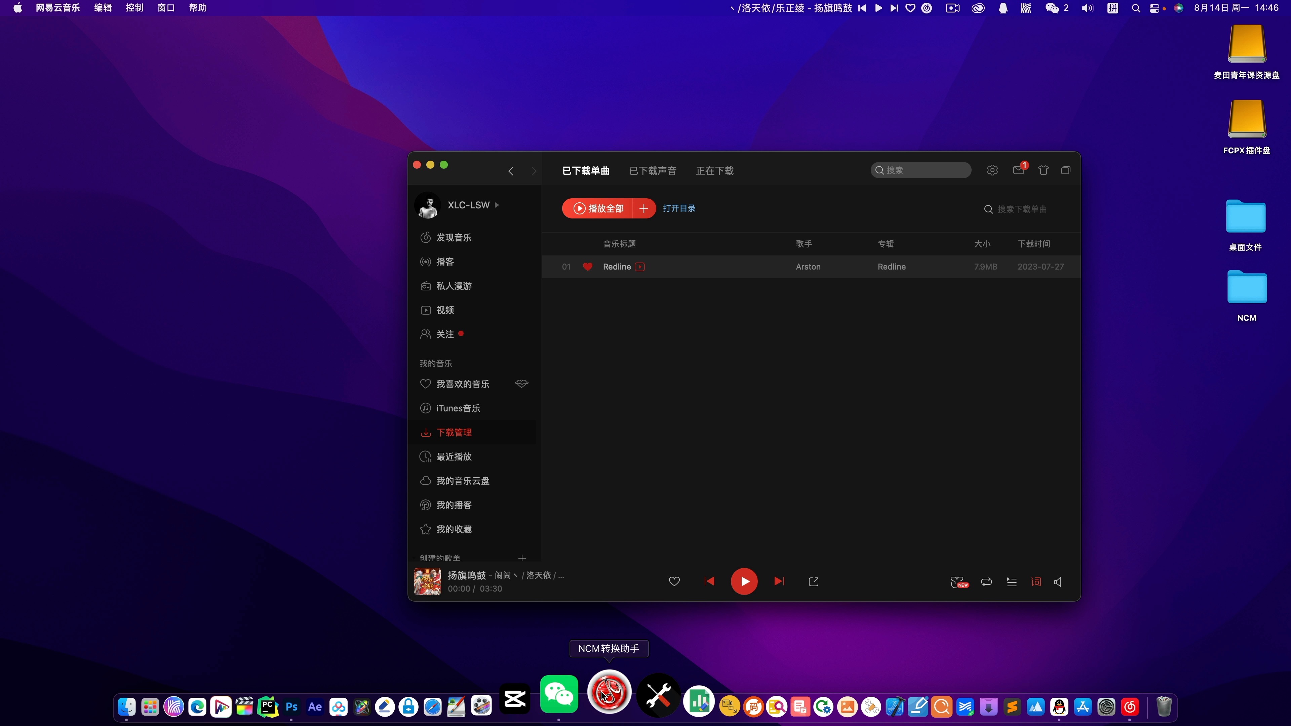
Task: Open the NCM folder on desktop
Action: click(1247, 287)
